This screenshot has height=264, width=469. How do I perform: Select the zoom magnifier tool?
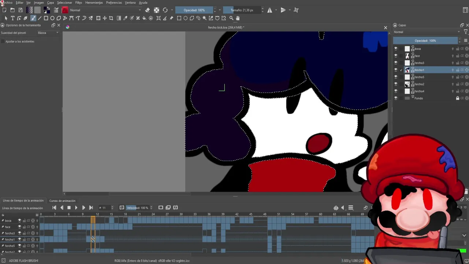click(231, 18)
